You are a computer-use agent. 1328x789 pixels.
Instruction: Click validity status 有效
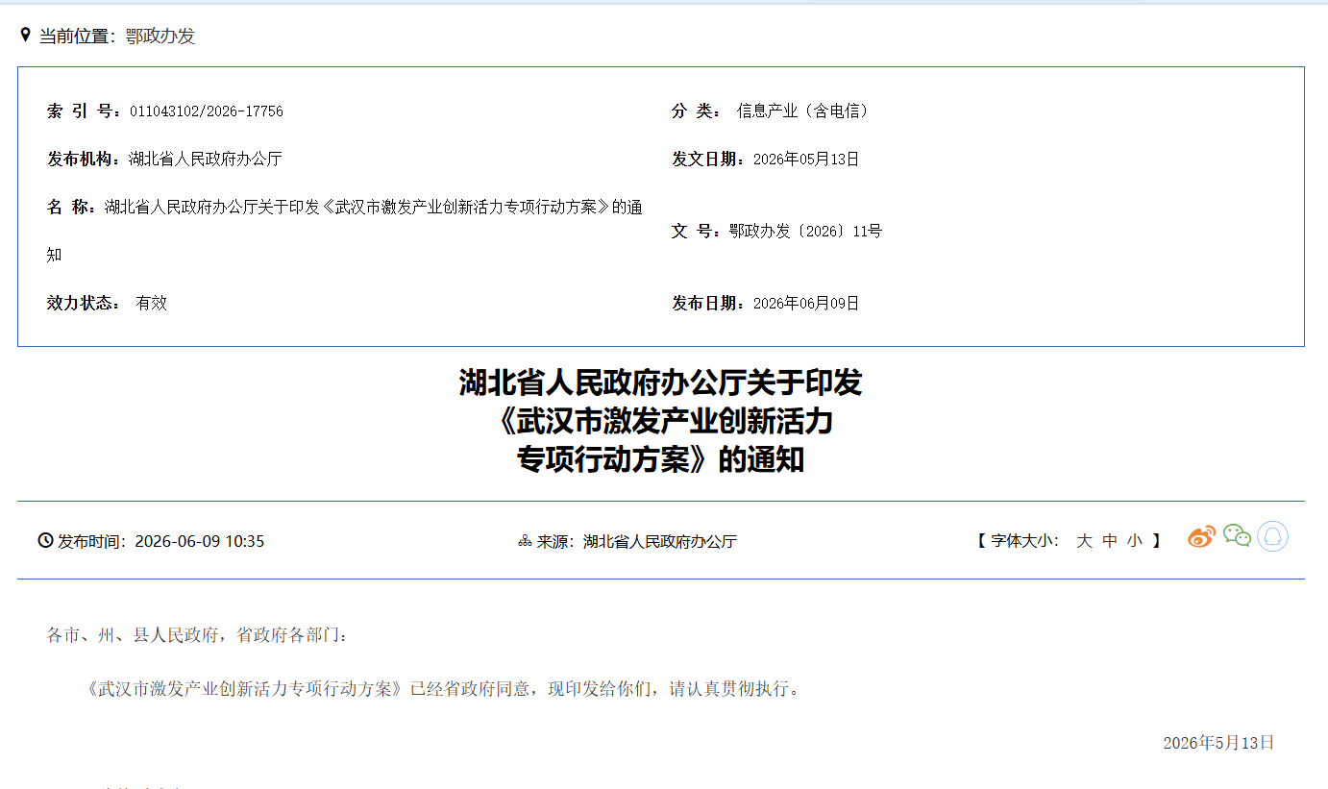[152, 304]
